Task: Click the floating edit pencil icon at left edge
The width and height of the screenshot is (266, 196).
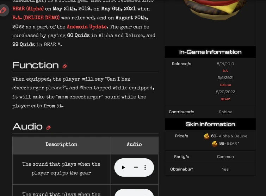Action: [3, 10]
